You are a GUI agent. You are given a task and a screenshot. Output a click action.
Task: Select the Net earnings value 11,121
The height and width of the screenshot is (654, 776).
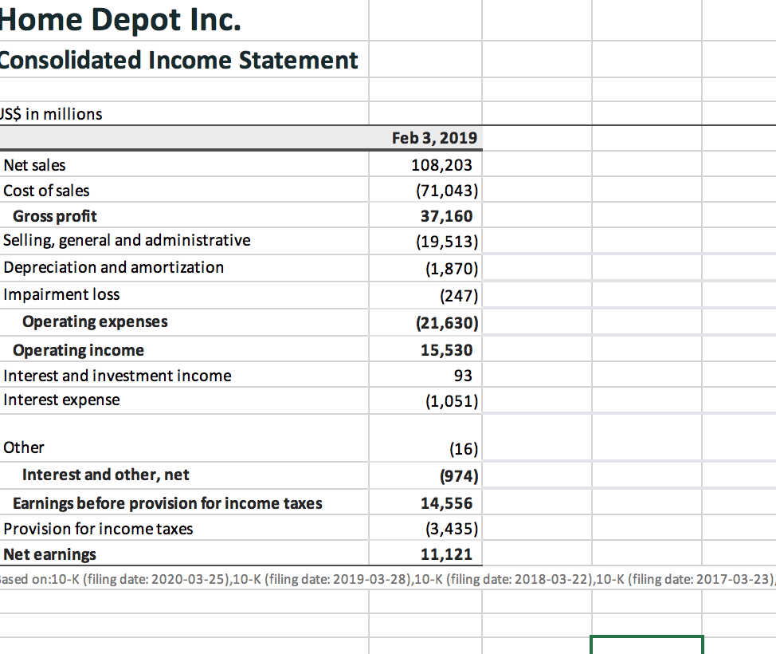(x=425, y=554)
